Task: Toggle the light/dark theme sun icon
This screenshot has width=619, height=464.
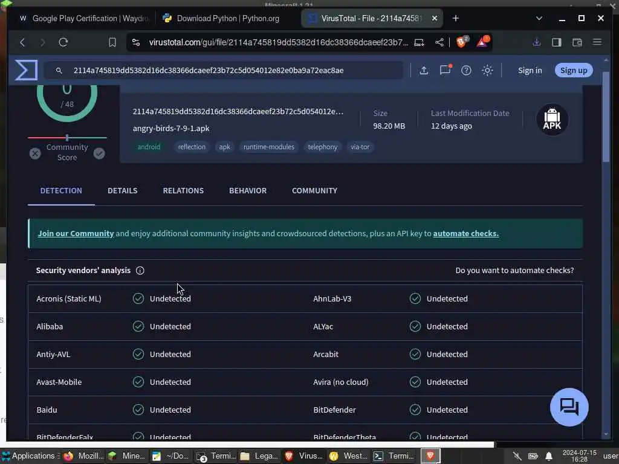Action: pos(487,70)
